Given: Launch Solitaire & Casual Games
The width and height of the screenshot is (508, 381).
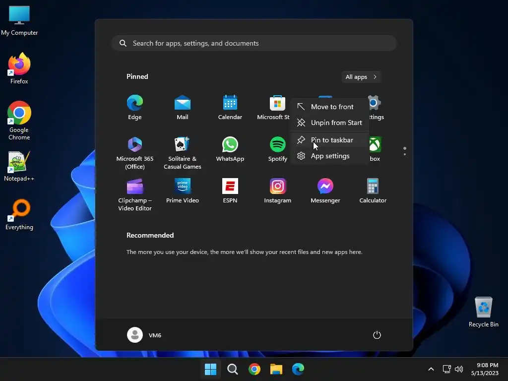Looking at the screenshot, I should 183,153.
